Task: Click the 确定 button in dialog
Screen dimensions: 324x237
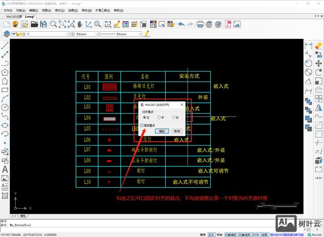Action: (162, 131)
